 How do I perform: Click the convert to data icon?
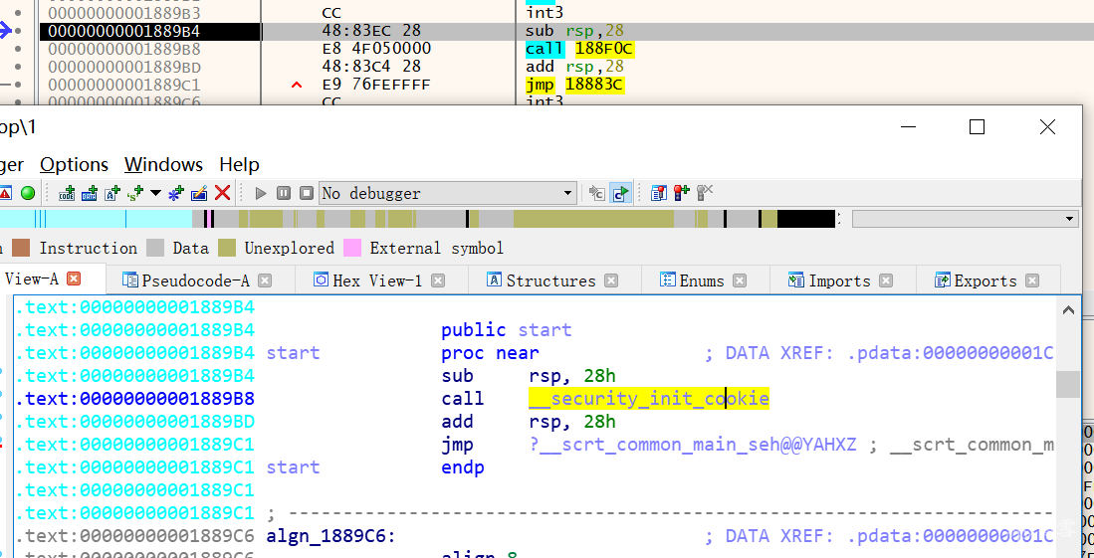tap(90, 193)
